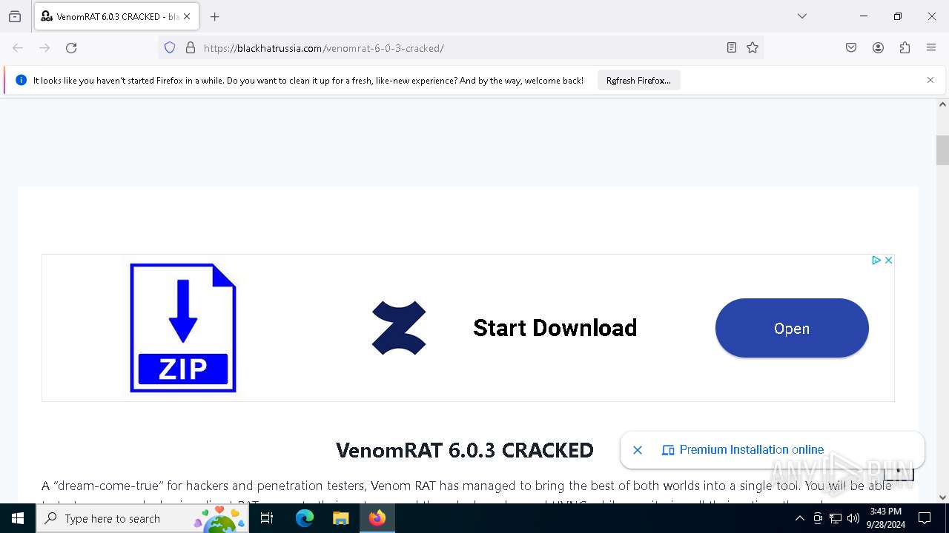Click the ZIP download ad image

pos(183,328)
